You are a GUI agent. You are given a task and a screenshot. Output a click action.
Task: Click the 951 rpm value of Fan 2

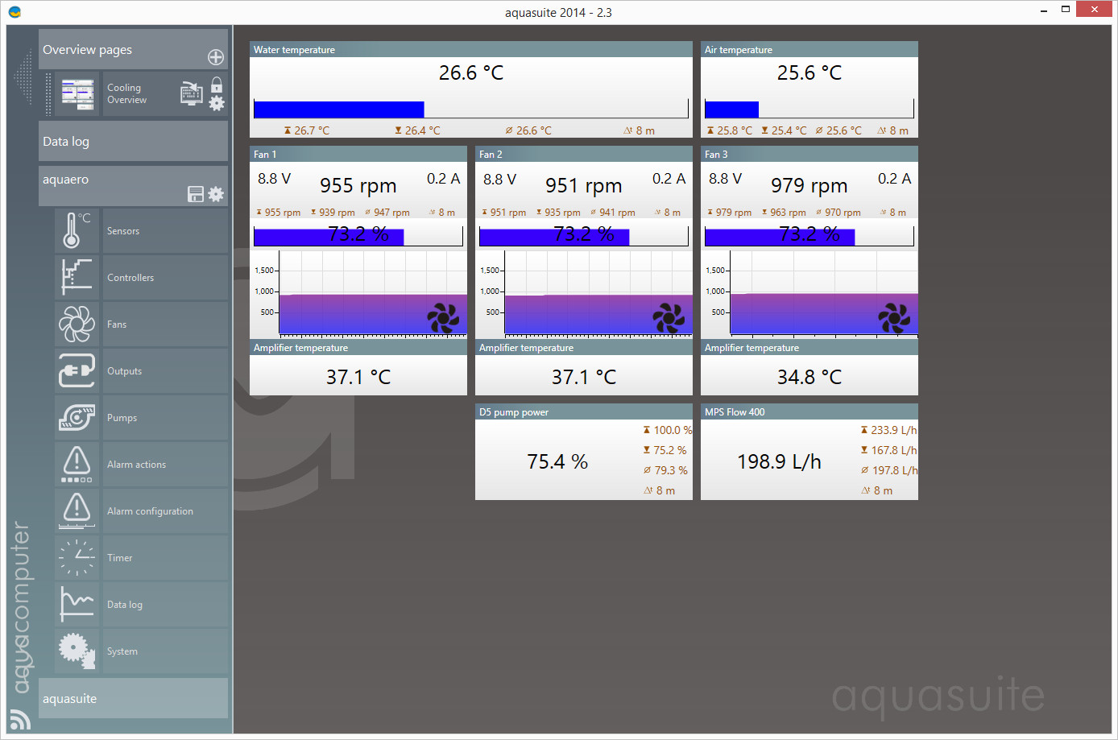point(584,186)
